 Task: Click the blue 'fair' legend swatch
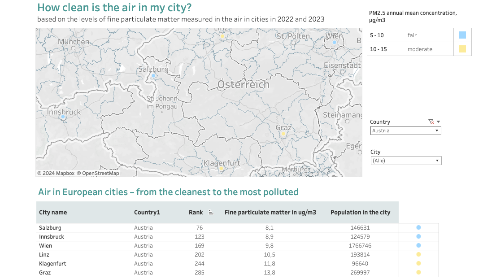click(x=462, y=35)
